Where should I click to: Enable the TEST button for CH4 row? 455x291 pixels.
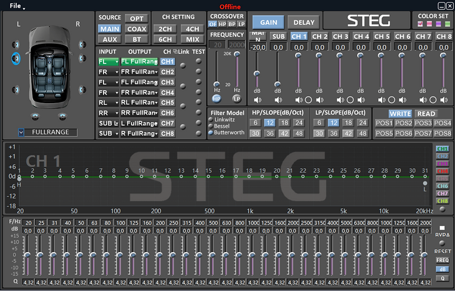198,93
